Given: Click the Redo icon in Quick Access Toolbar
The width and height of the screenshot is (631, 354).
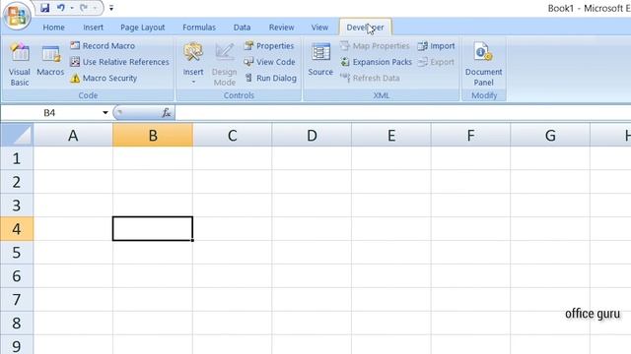Looking at the screenshot, I should coord(84,8).
